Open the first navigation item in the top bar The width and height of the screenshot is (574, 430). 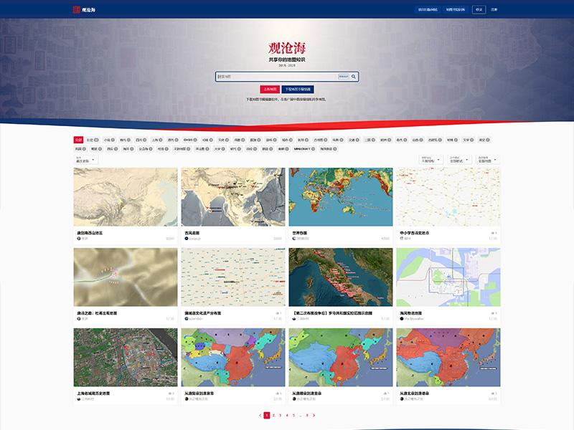tap(428, 9)
